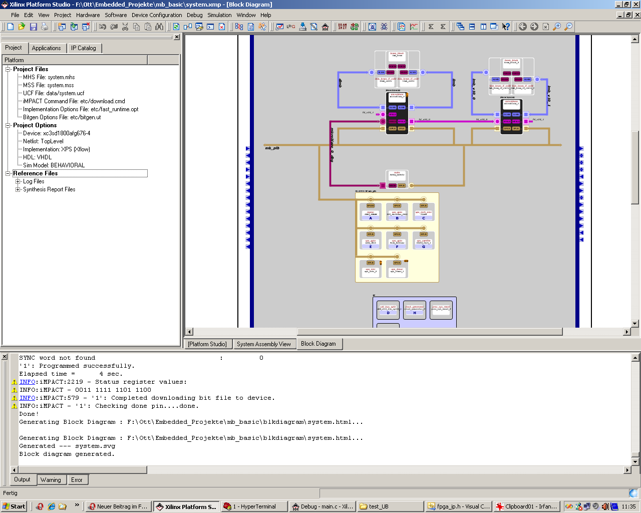This screenshot has width=641, height=513.
Task: Show the Warning console tab
Action: pyautogui.click(x=51, y=480)
